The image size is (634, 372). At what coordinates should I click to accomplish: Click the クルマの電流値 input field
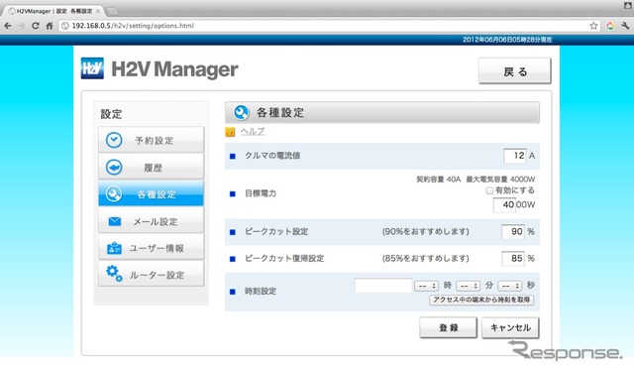click(x=515, y=156)
